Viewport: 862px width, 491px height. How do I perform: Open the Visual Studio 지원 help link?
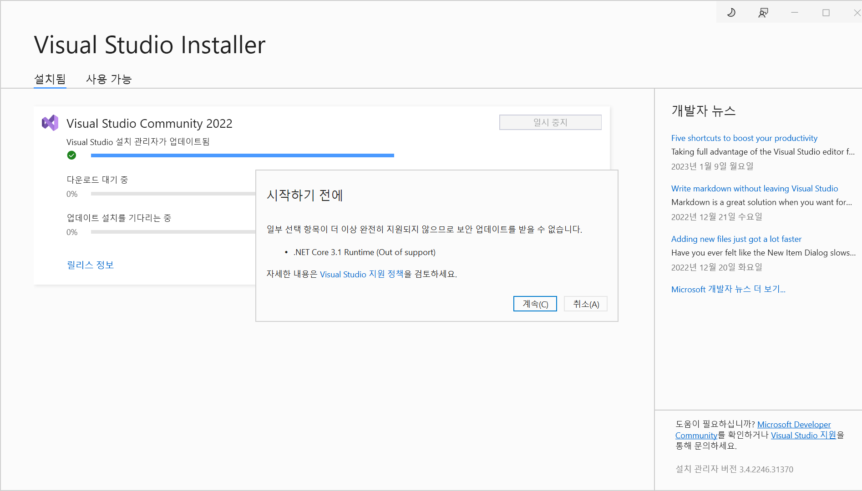803,435
